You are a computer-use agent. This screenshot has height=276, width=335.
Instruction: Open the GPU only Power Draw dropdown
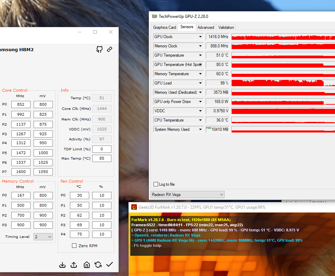point(178,102)
